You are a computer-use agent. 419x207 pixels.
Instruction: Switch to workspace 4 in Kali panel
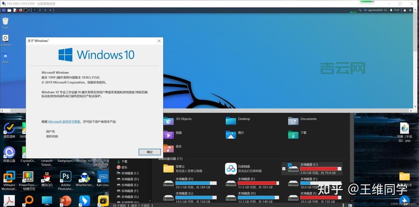click(51, 10)
